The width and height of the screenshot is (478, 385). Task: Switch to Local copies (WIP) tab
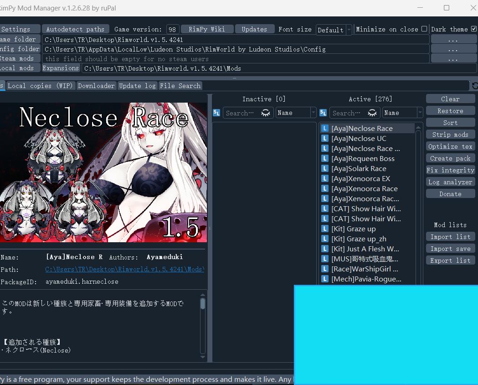pyautogui.click(x=40, y=86)
